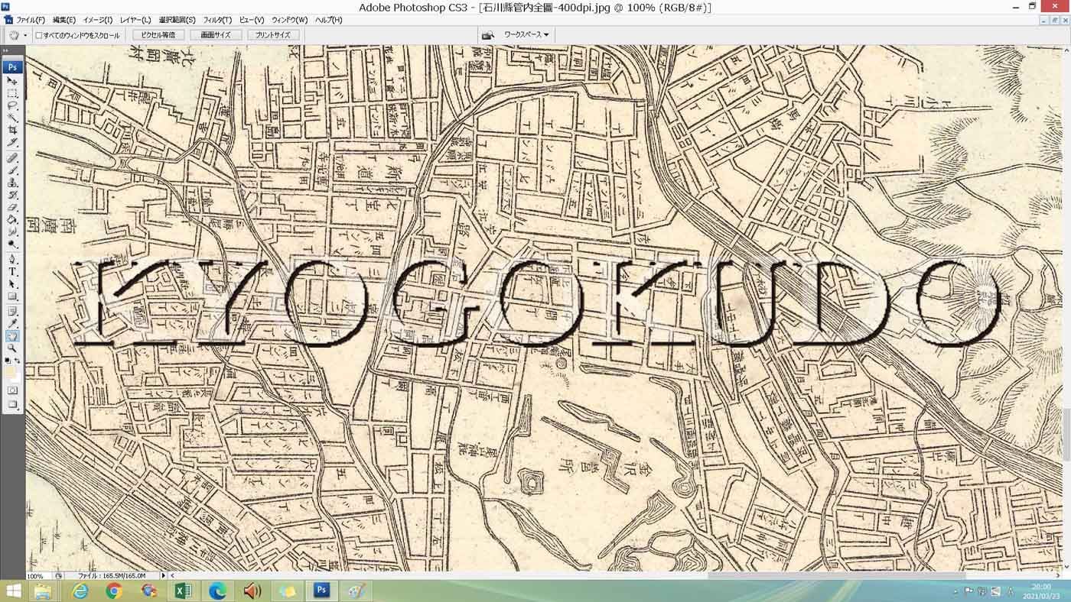Select the Zoom magnifier tool
This screenshot has height=602, width=1071.
(12, 348)
